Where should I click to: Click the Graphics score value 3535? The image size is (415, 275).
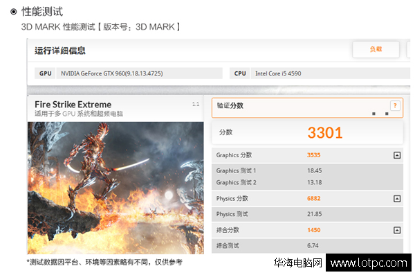pyautogui.click(x=313, y=155)
